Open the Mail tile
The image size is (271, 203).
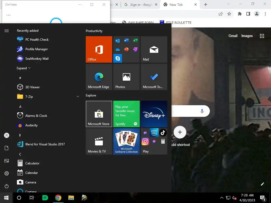[154, 49]
